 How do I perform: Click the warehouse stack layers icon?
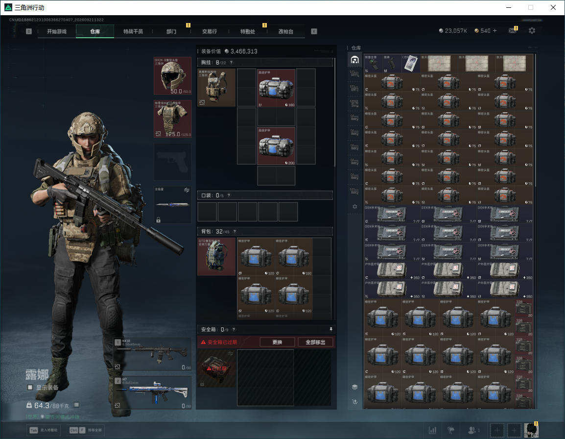(x=355, y=387)
